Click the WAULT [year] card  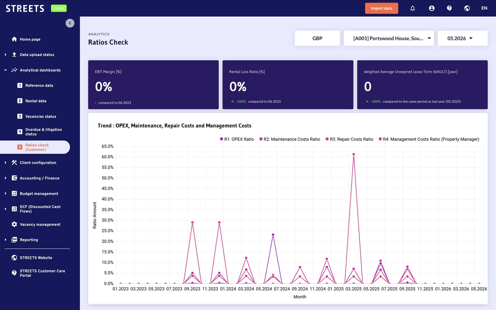pyautogui.click(x=422, y=85)
